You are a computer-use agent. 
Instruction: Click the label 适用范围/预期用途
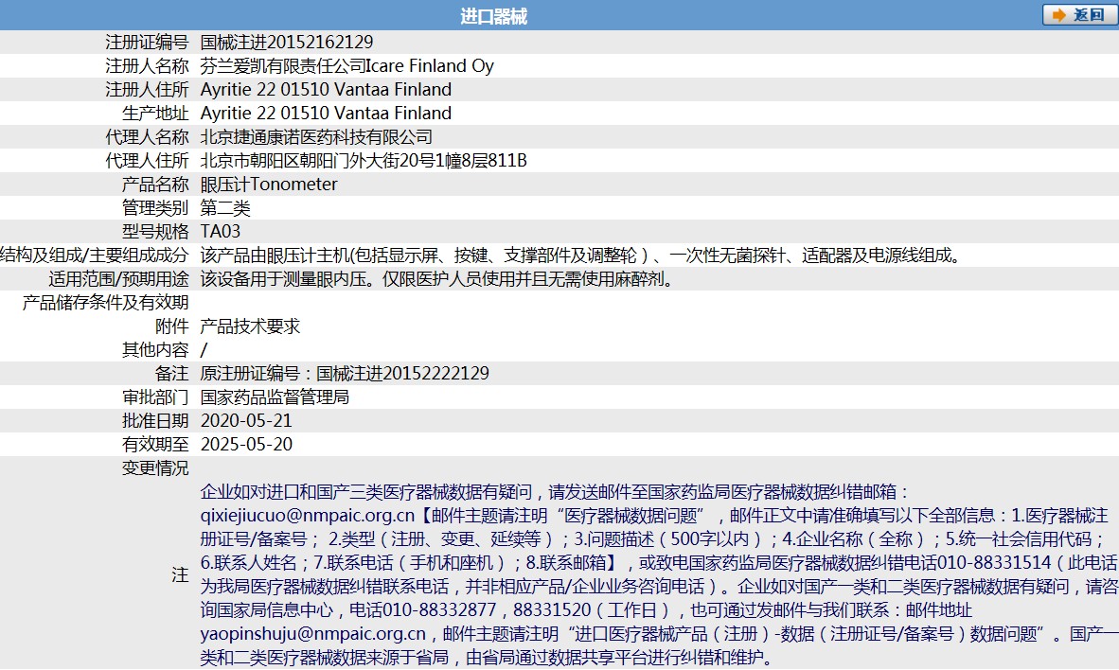pos(118,278)
